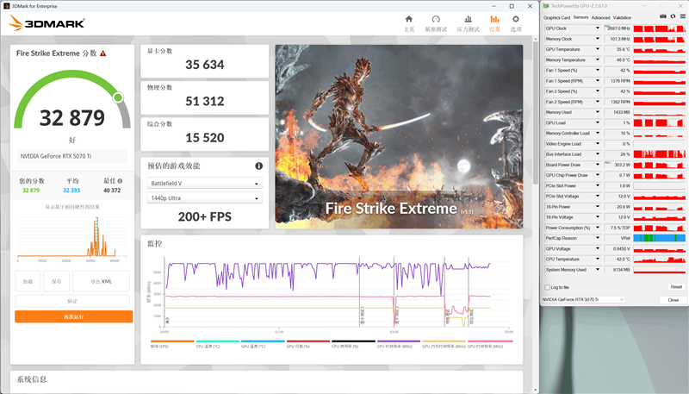Open the Results (结果) bar-chart icon
This screenshot has width=689, height=394.
point(494,19)
